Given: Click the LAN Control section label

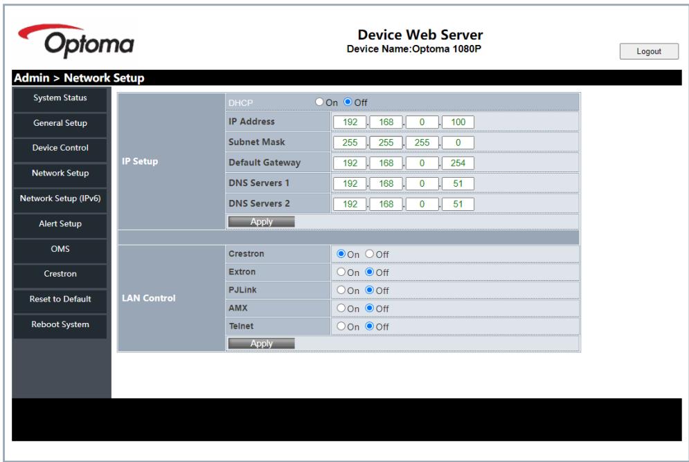Looking at the screenshot, I should click(148, 298).
